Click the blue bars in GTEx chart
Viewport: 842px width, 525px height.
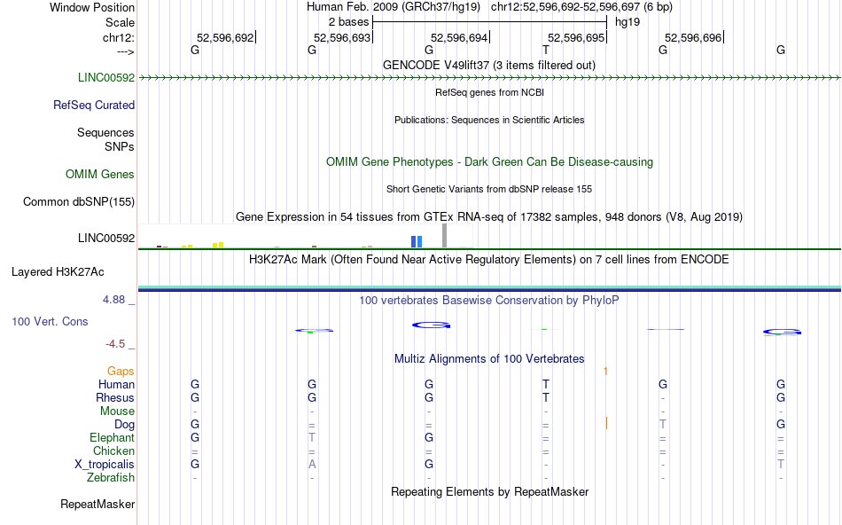coord(417,242)
